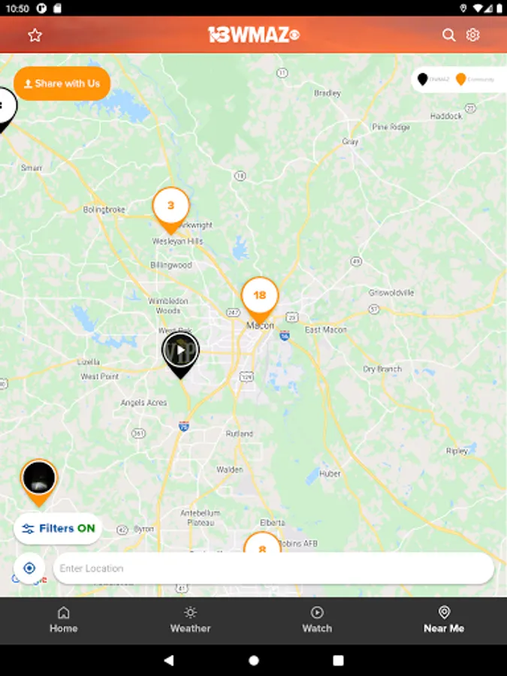507x676 pixels.
Task: Tap the Android back navigation button
Action: (x=169, y=660)
